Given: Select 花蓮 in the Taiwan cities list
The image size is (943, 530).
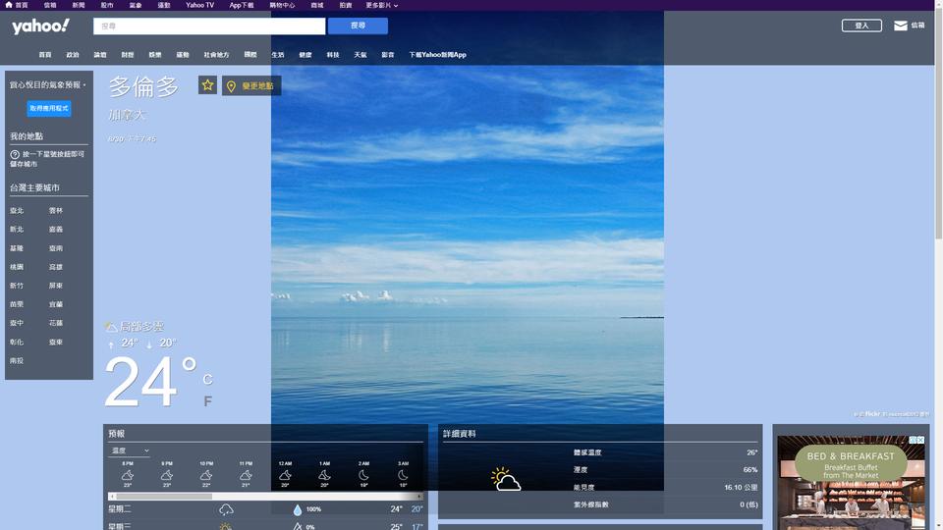Looking at the screenshot, I should point(56,323).
